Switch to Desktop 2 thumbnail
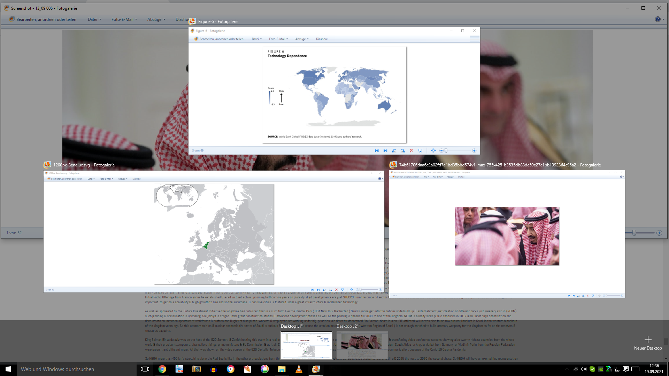Image resolution: width=669 pixels, height=376 pixels. (x=362, y=345)
